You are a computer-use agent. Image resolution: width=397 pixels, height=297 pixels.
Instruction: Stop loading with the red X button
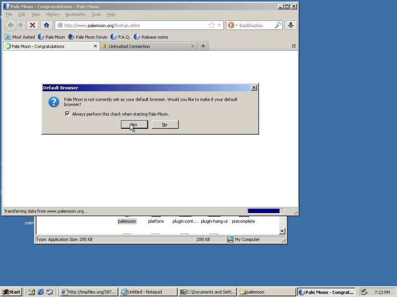coord(33,25)
